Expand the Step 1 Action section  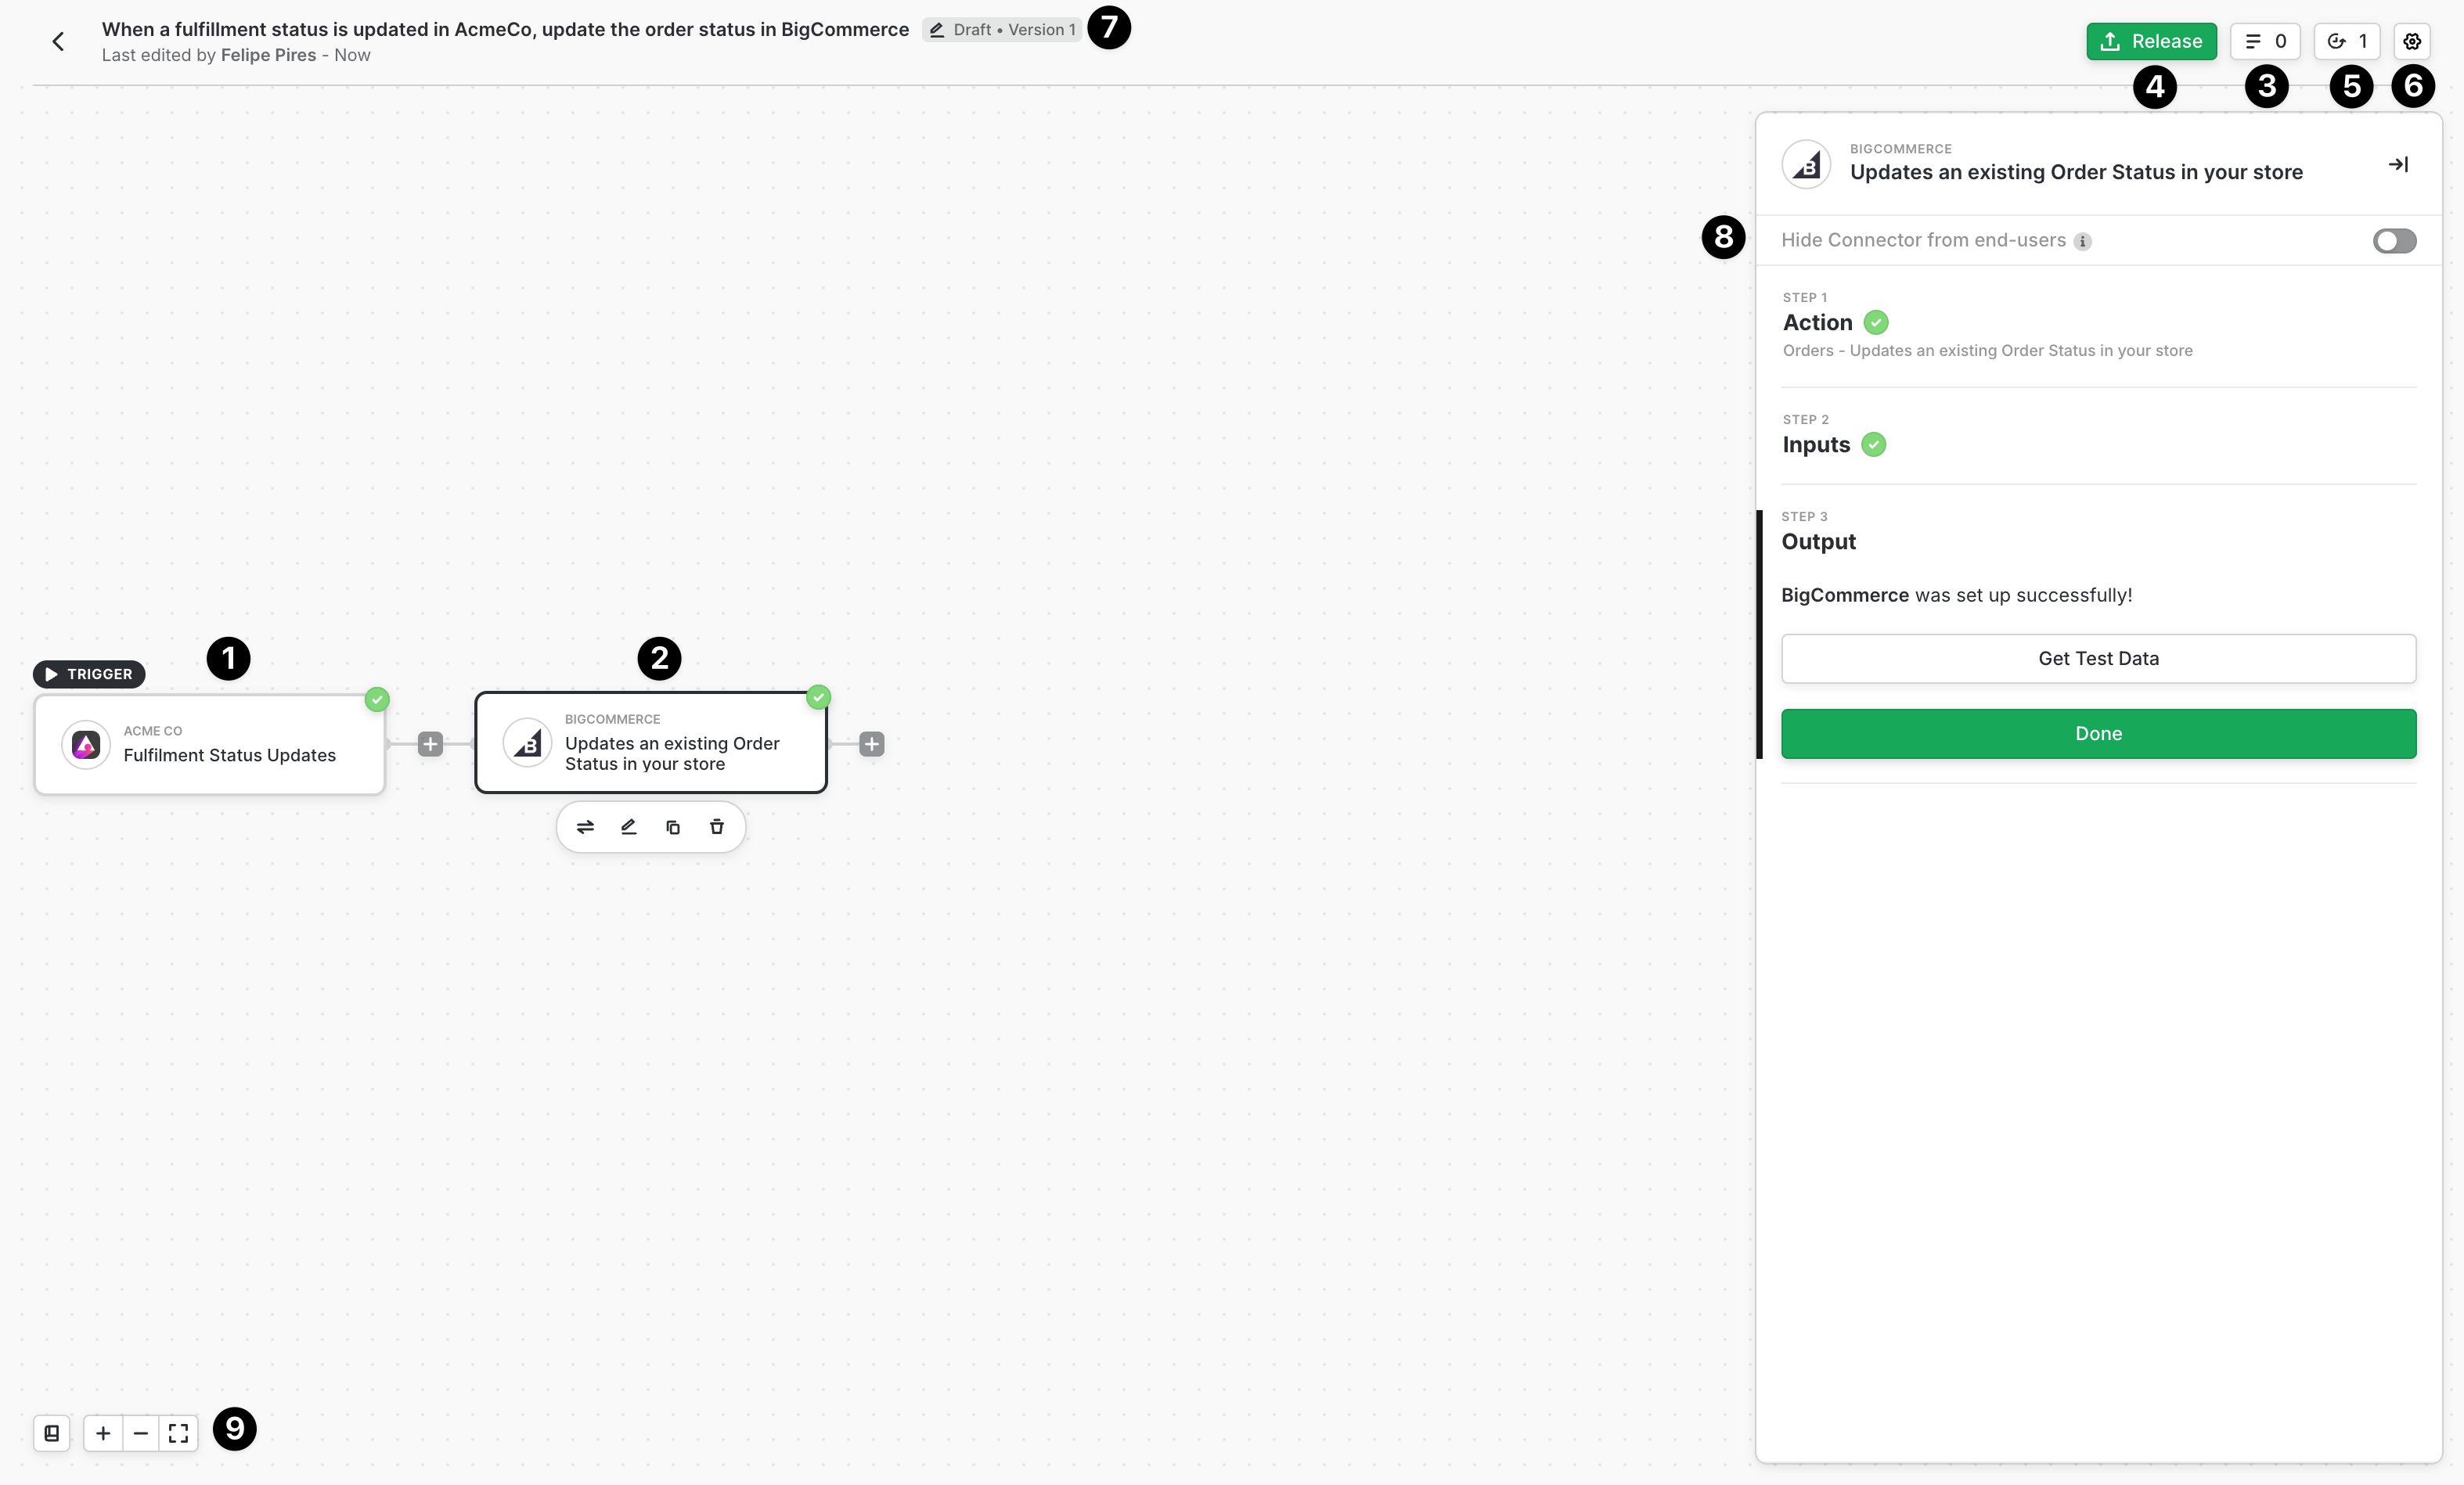pos(1818,322)
